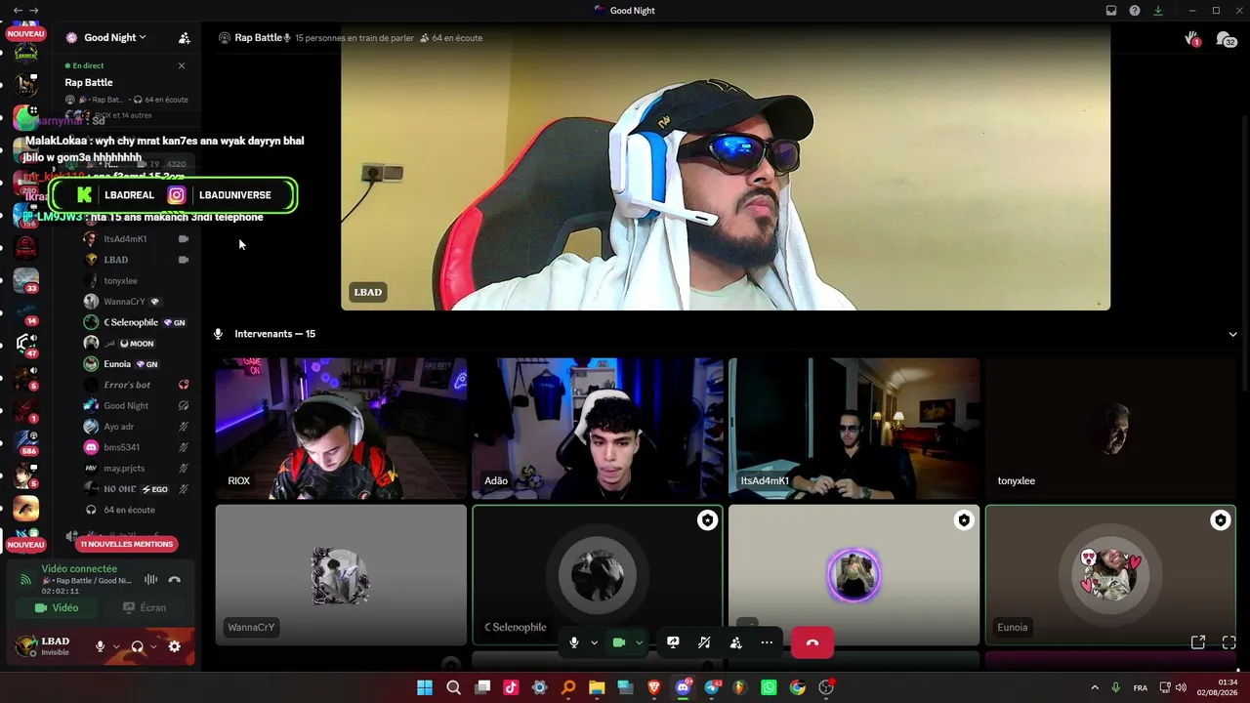Screen dimensions: 1250x703
Task: Enter full screen mode for the stage
Action: click(x=1229, y=642)
